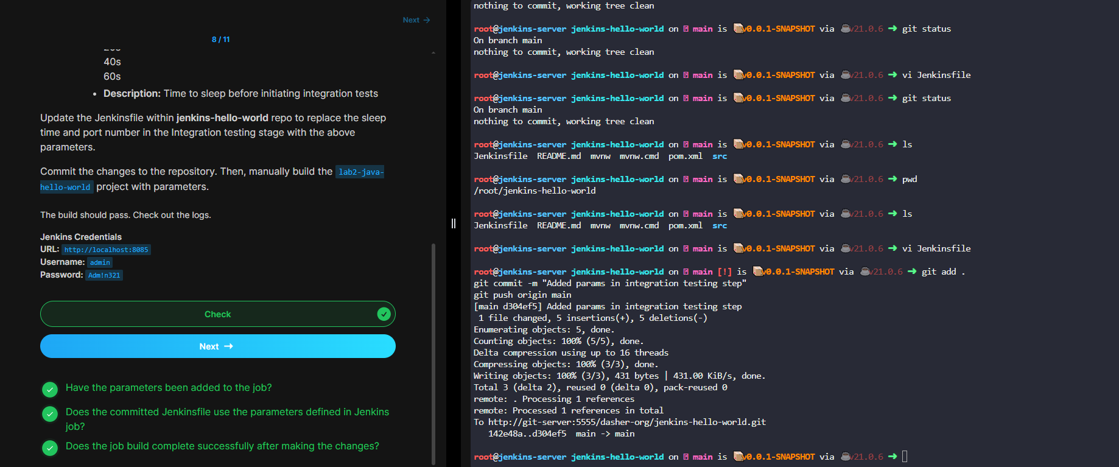Click the admin username value
The height and width of the screenshot is (467, 1119).
pyautogui.click(x=100, y=262)
